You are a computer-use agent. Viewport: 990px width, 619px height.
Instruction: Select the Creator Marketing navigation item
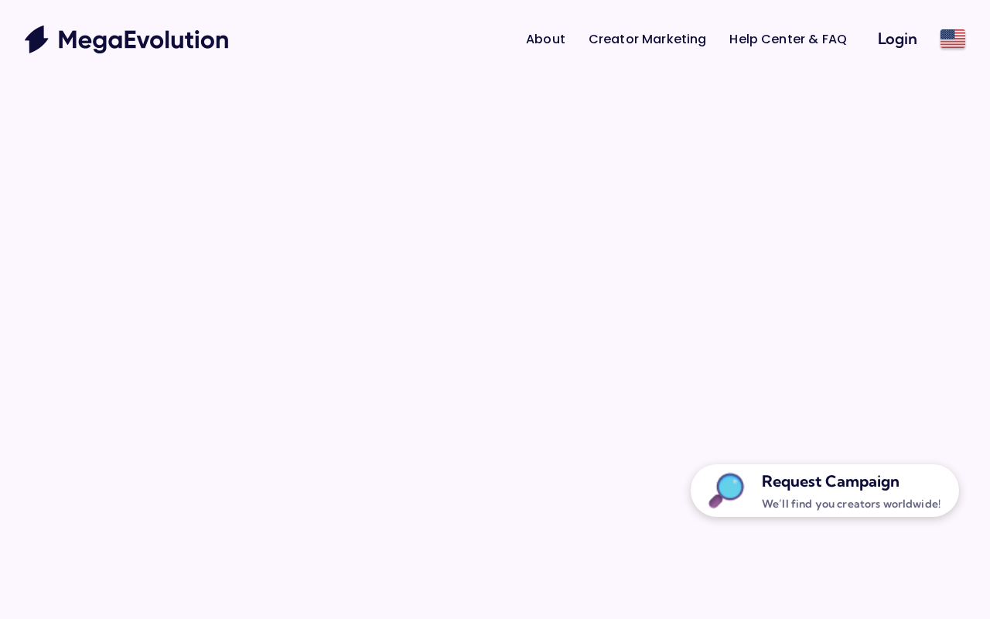tap(647, 39)
